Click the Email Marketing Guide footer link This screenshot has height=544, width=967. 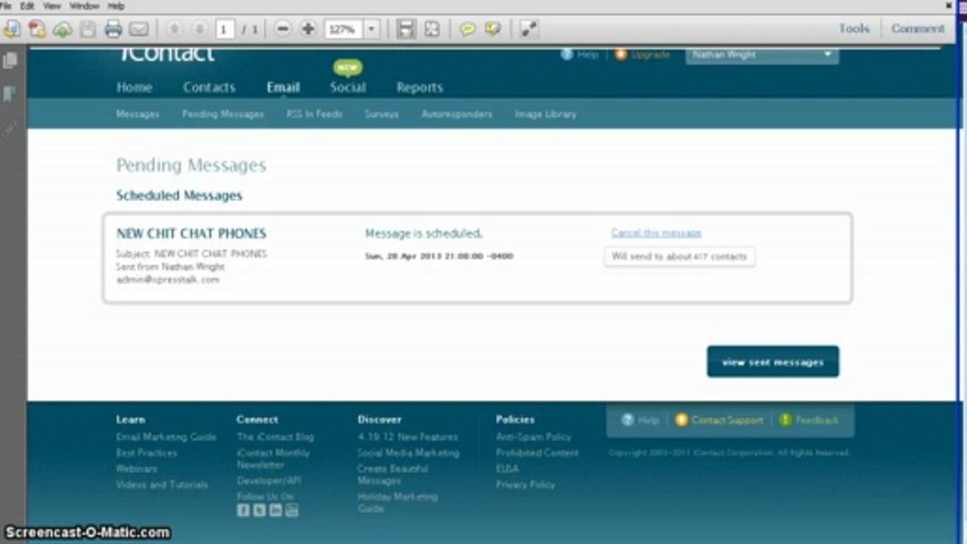pos(166,437)
